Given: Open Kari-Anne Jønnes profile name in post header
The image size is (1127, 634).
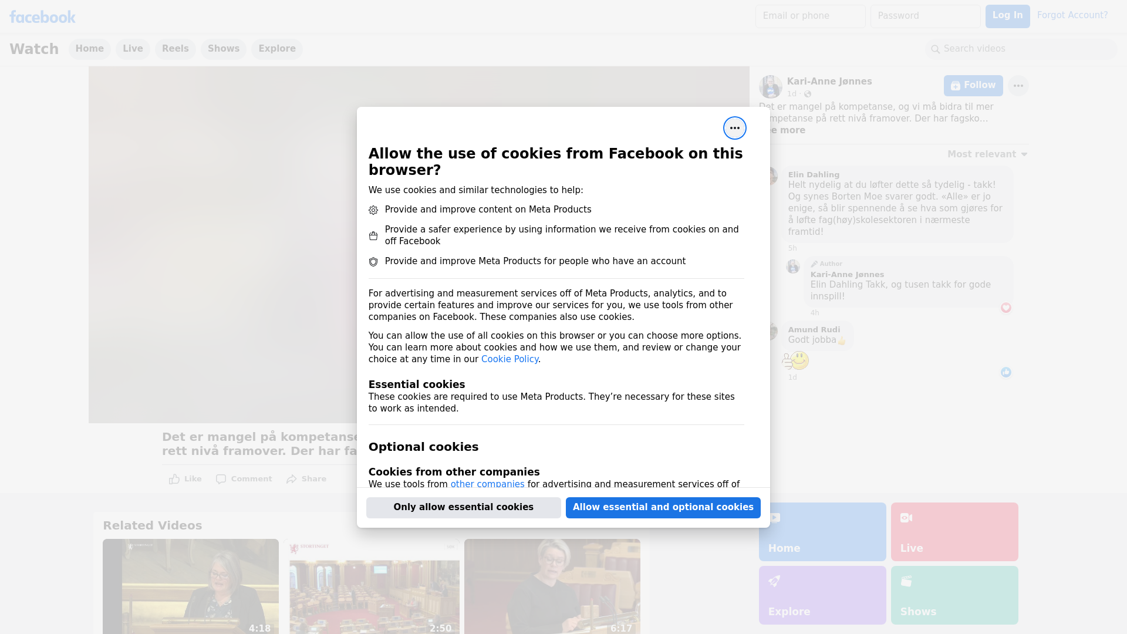Looking at the screenshot, I should click(829, 82).
